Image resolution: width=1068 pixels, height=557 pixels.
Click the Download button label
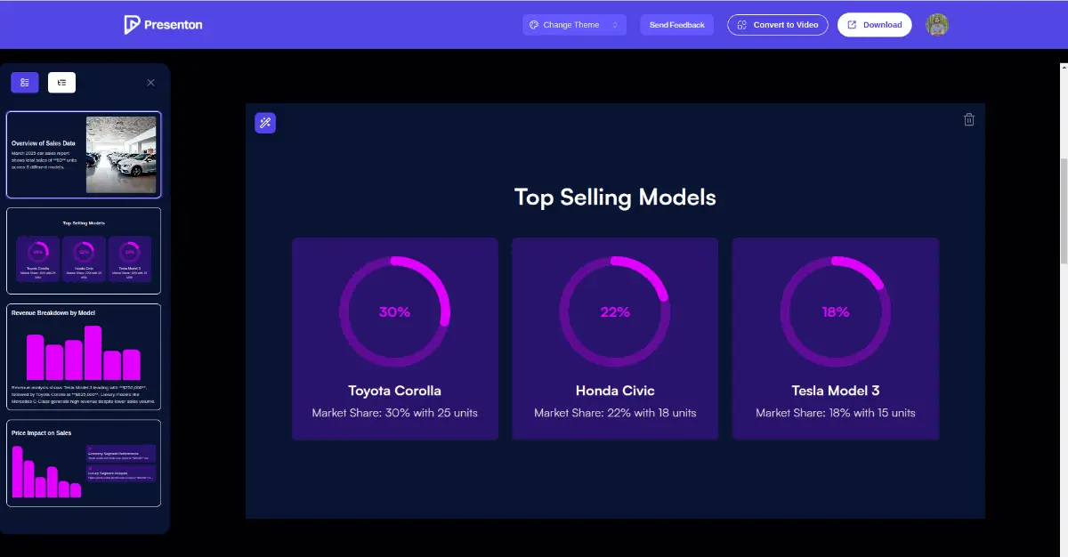tap(882, 25)
